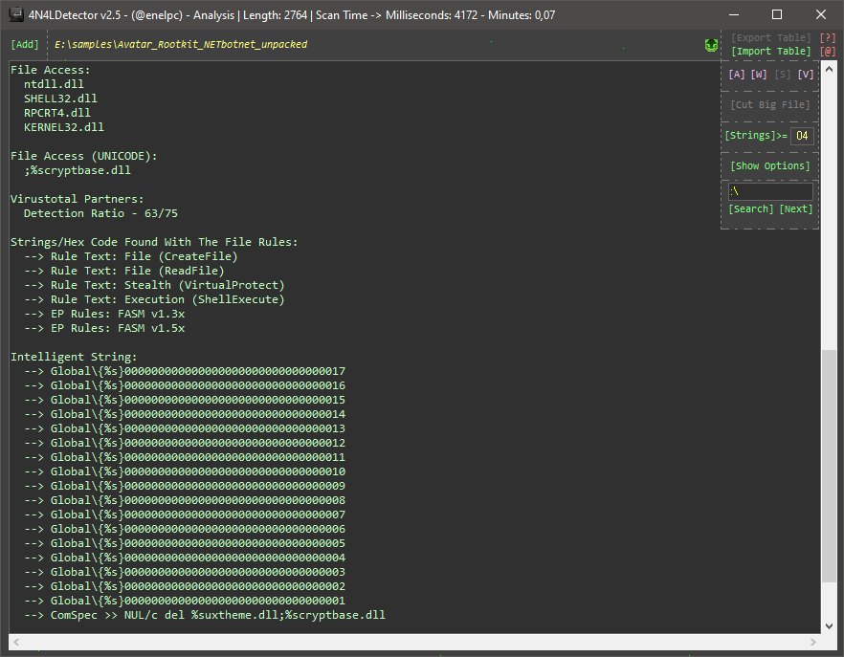
Task: Click the ntdll.dll entry
Action: (54, 84)
